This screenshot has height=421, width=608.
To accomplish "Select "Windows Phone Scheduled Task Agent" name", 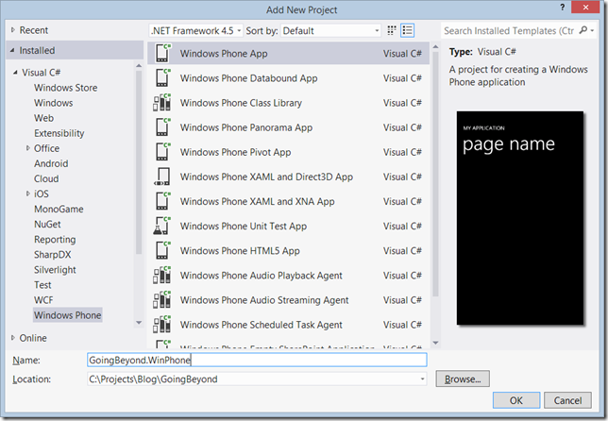I will point(261,325).
